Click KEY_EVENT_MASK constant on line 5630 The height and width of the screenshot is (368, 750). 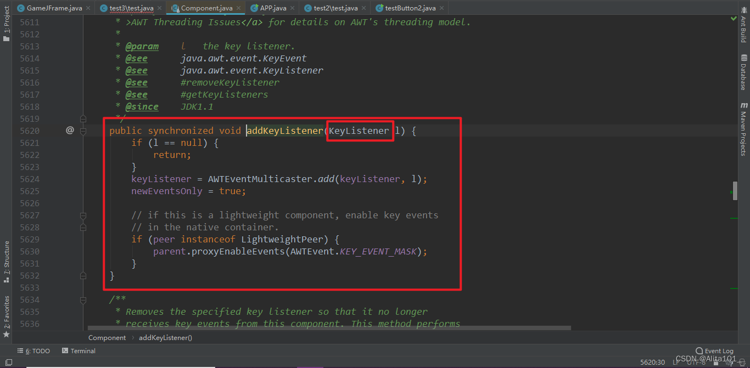pyautogui.click(x=378, y=251)
